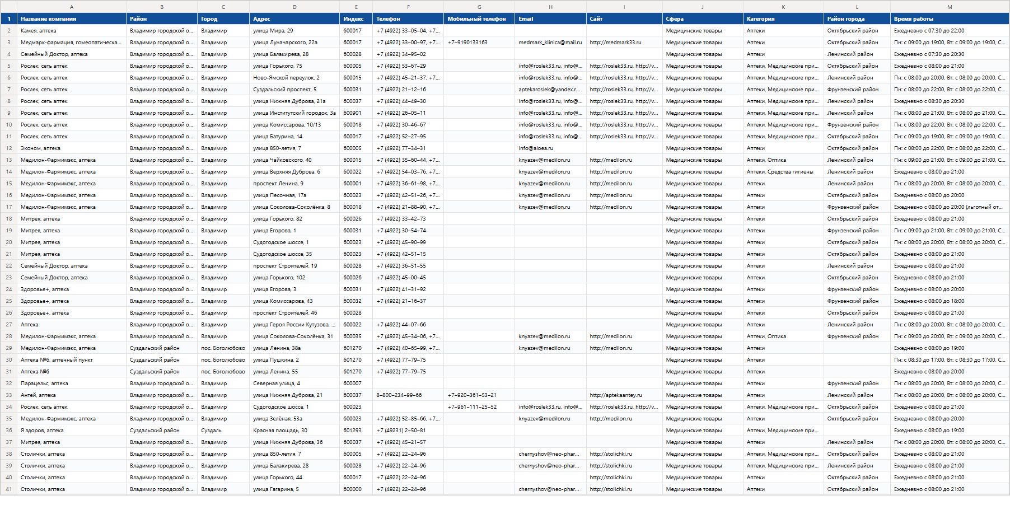Viewport: 1010px width, 505px height.
Task: Select address 'проспект Ленина, 9'
Action: click(294, 184)
